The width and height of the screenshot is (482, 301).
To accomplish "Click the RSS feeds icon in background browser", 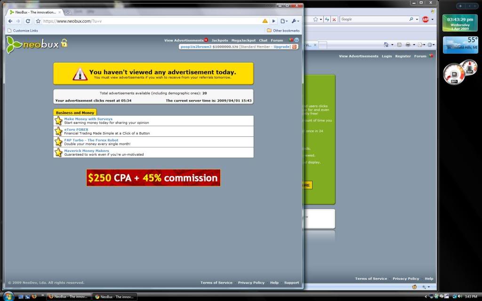I will (399, 45).
